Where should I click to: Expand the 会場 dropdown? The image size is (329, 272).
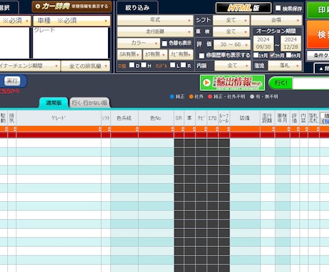point(277,20)
